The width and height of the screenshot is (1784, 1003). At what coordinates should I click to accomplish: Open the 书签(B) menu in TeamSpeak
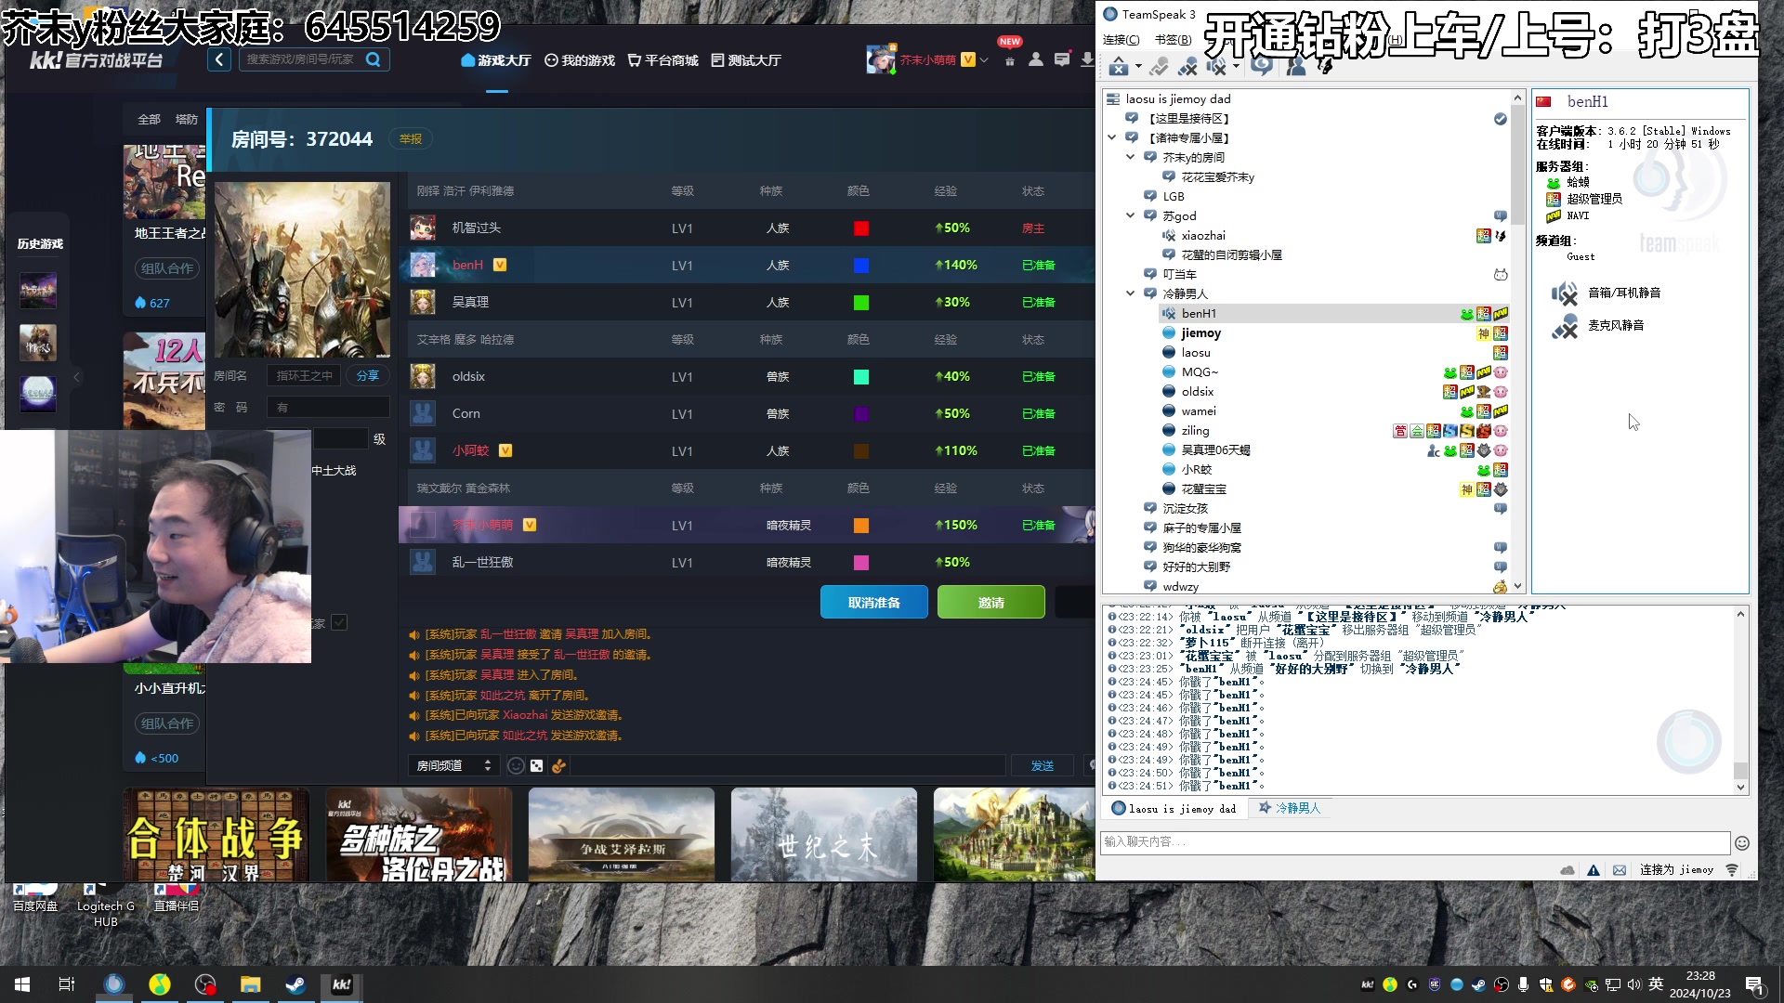[x=1173, y=40]
